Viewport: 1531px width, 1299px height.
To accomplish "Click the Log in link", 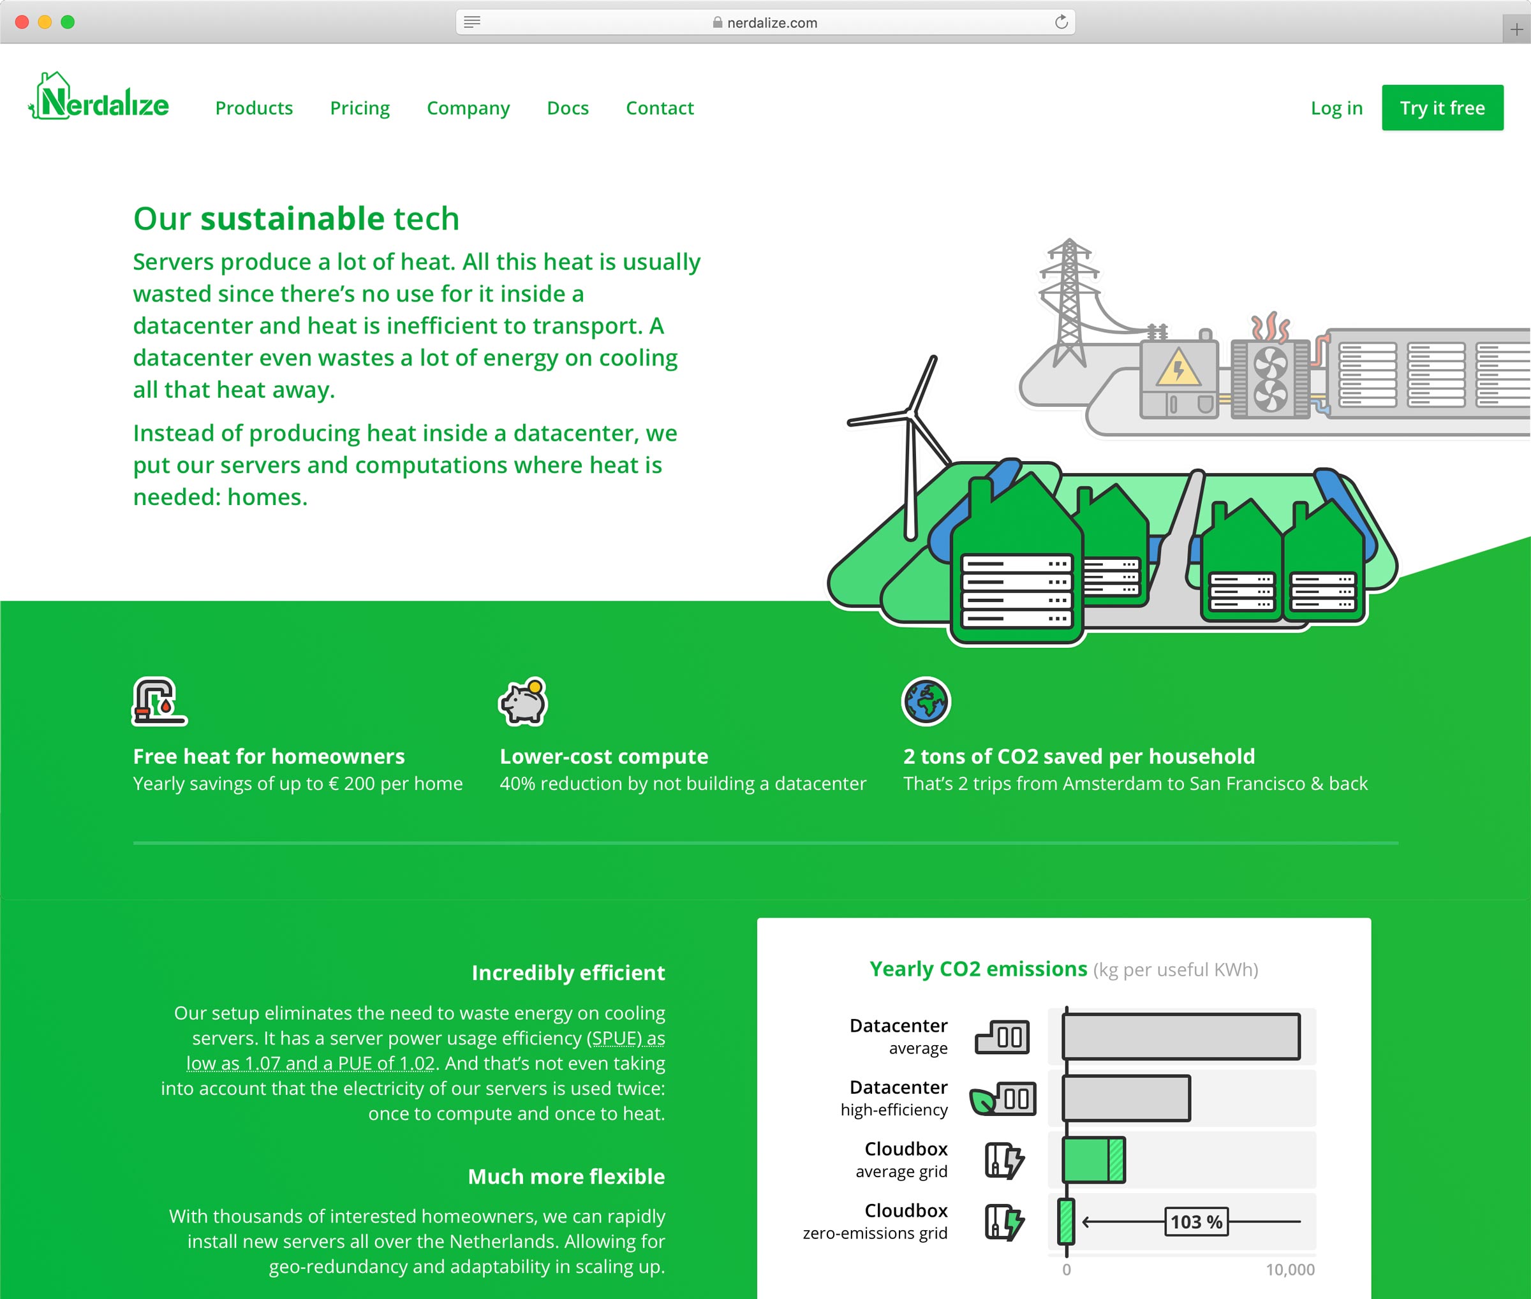I will coord(1336,108).
